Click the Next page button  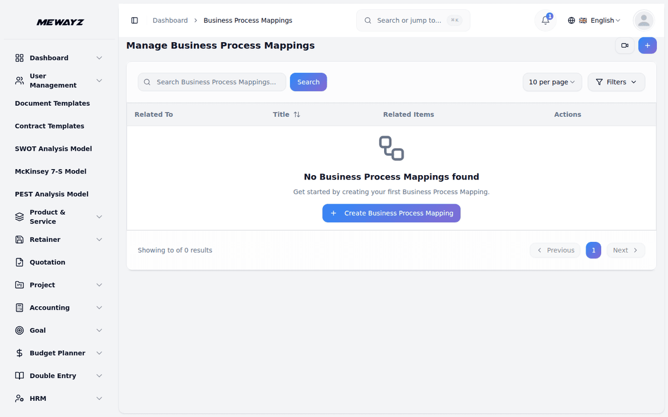pos(626,251)
